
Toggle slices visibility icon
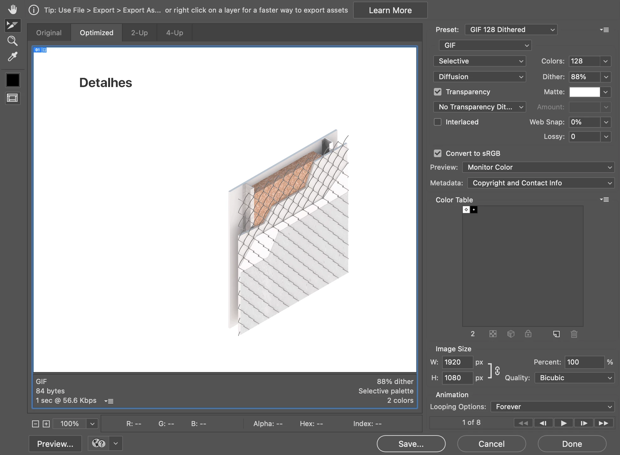point(13,98)
